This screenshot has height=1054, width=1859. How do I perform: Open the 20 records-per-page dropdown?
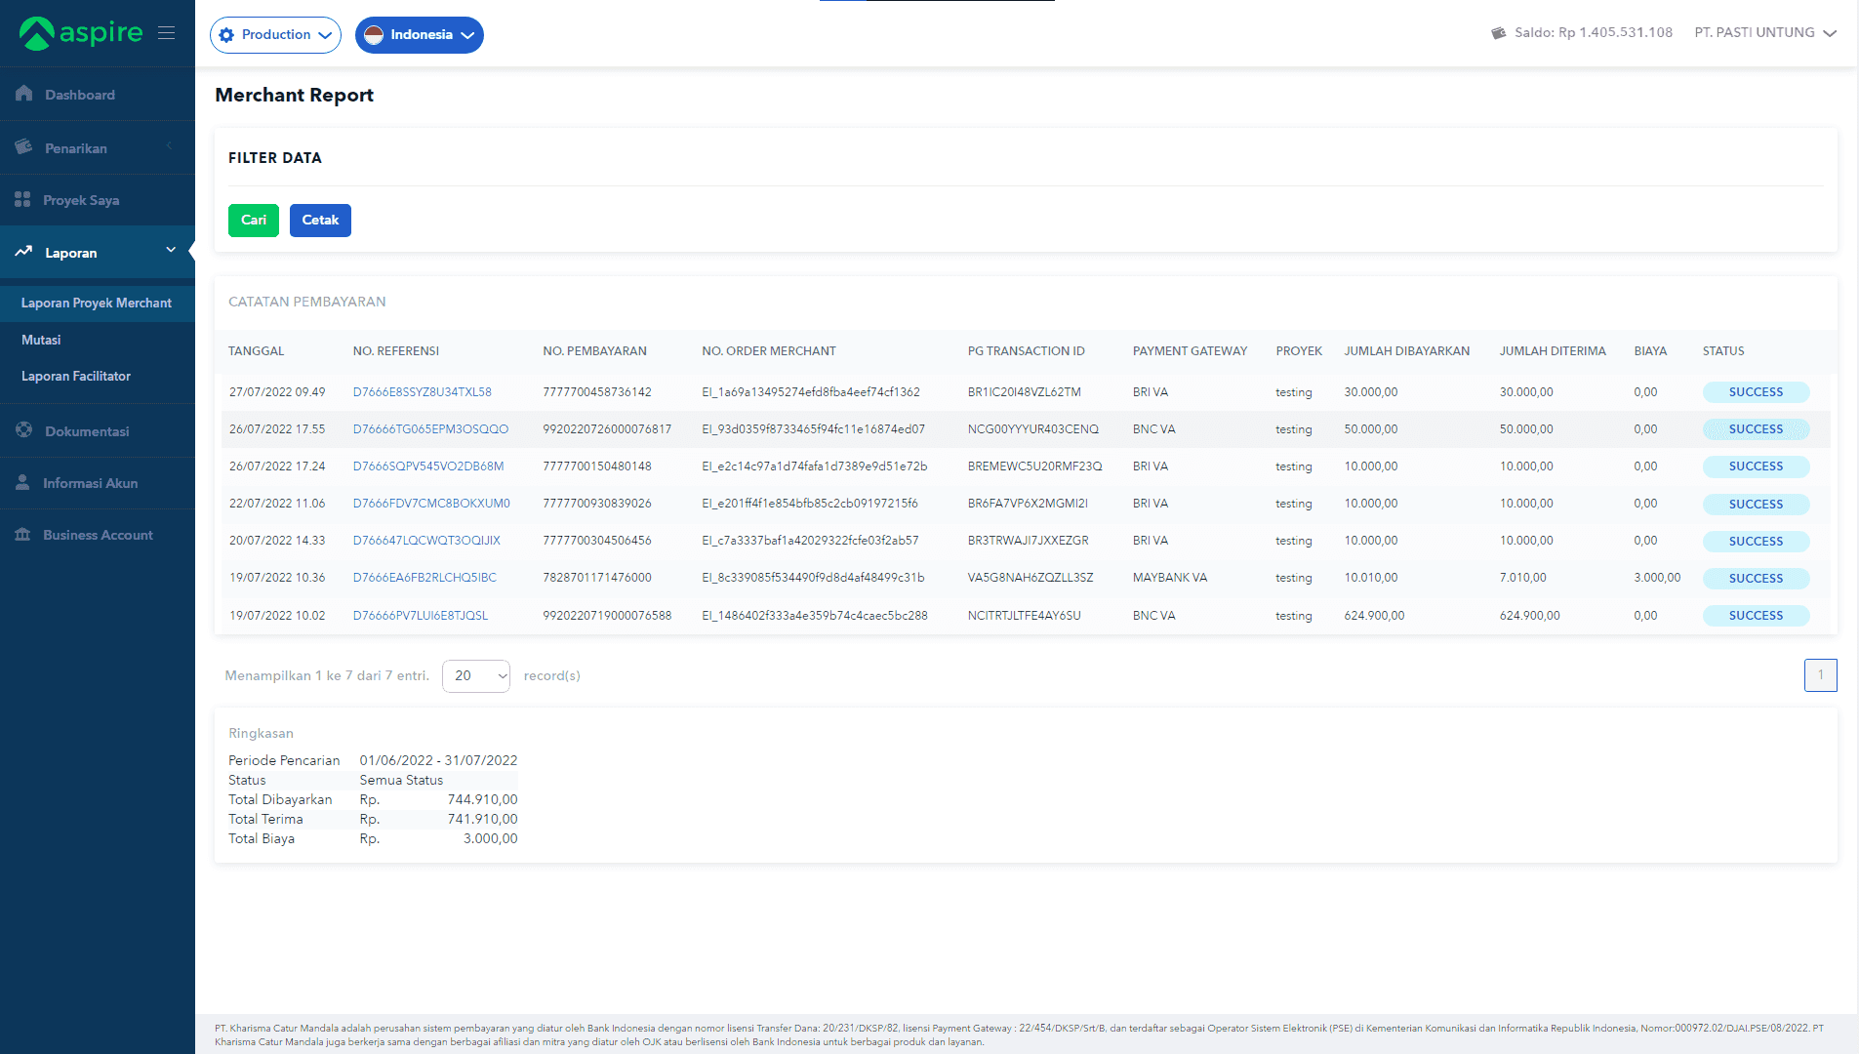[x=476, y=675]
